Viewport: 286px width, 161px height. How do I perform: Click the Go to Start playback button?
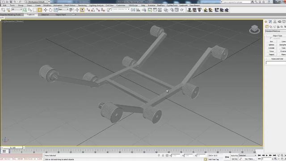click(259, 156)
